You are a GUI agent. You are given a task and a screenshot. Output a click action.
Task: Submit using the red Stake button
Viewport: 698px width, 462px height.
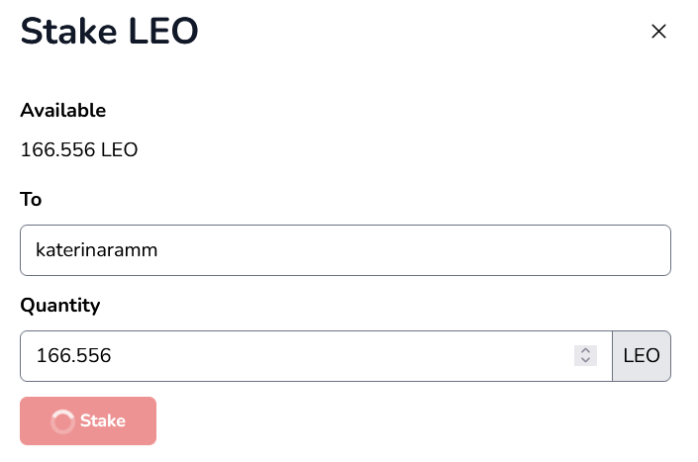[88, 421]
